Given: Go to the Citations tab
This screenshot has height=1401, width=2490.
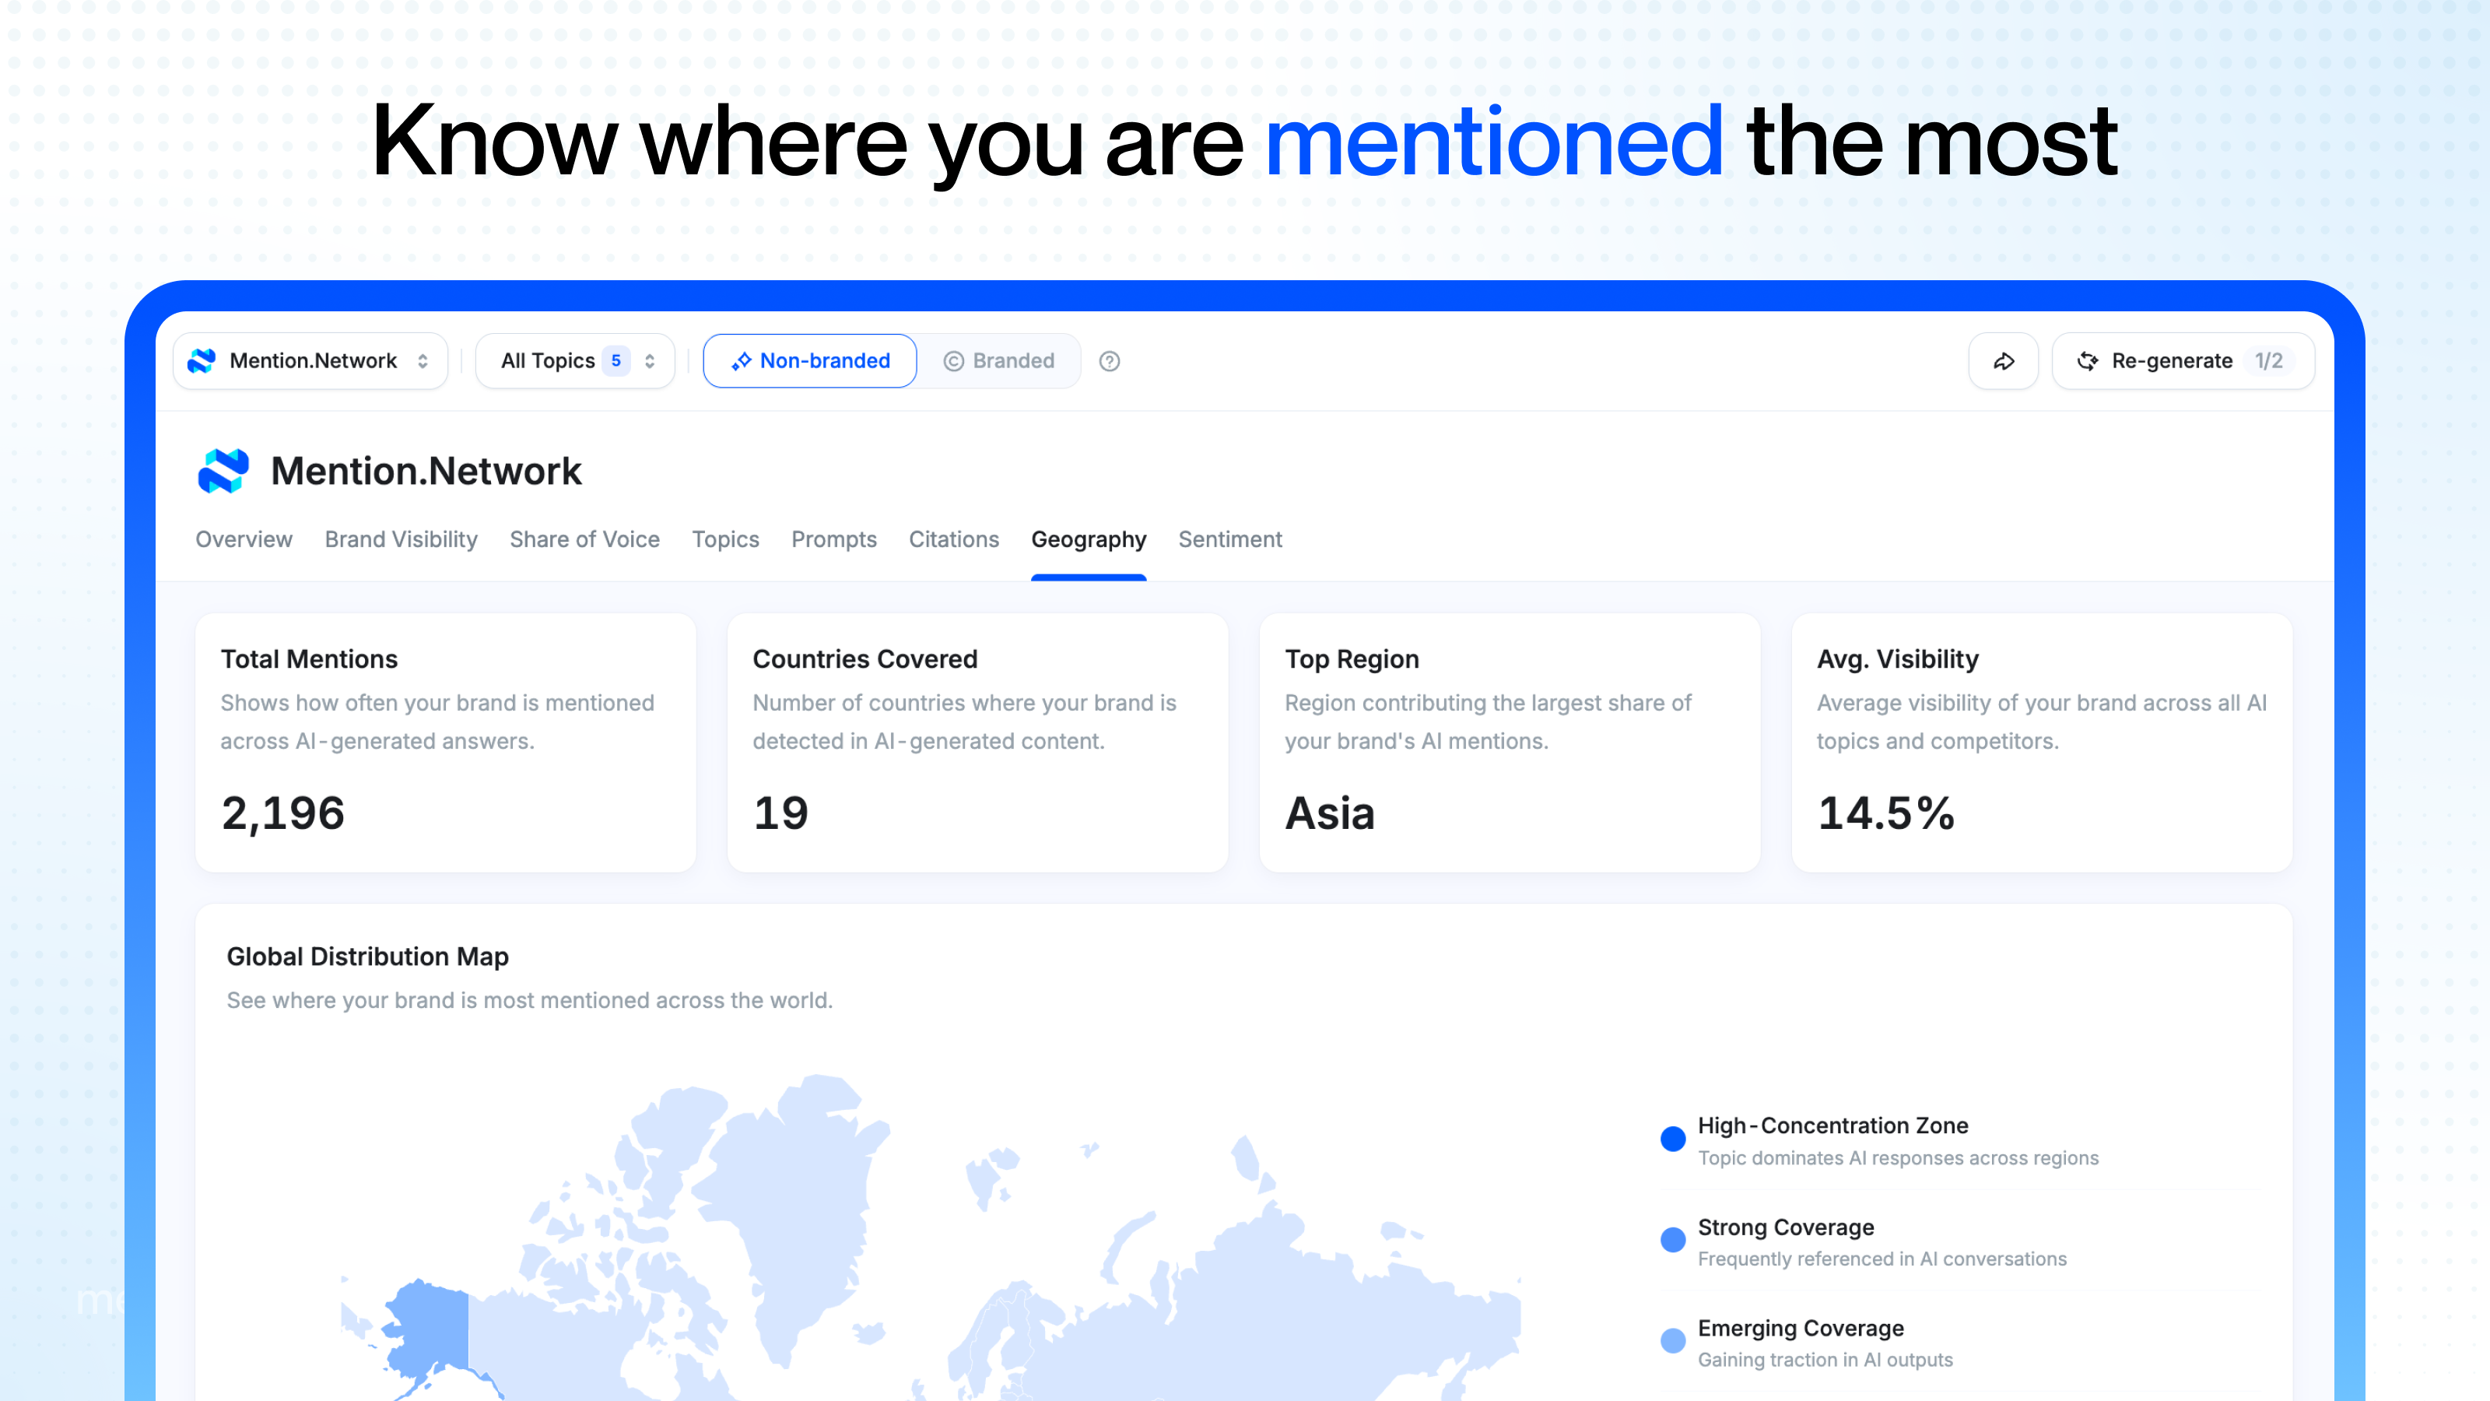Looking at the screenshot, I should pos(953,539).
